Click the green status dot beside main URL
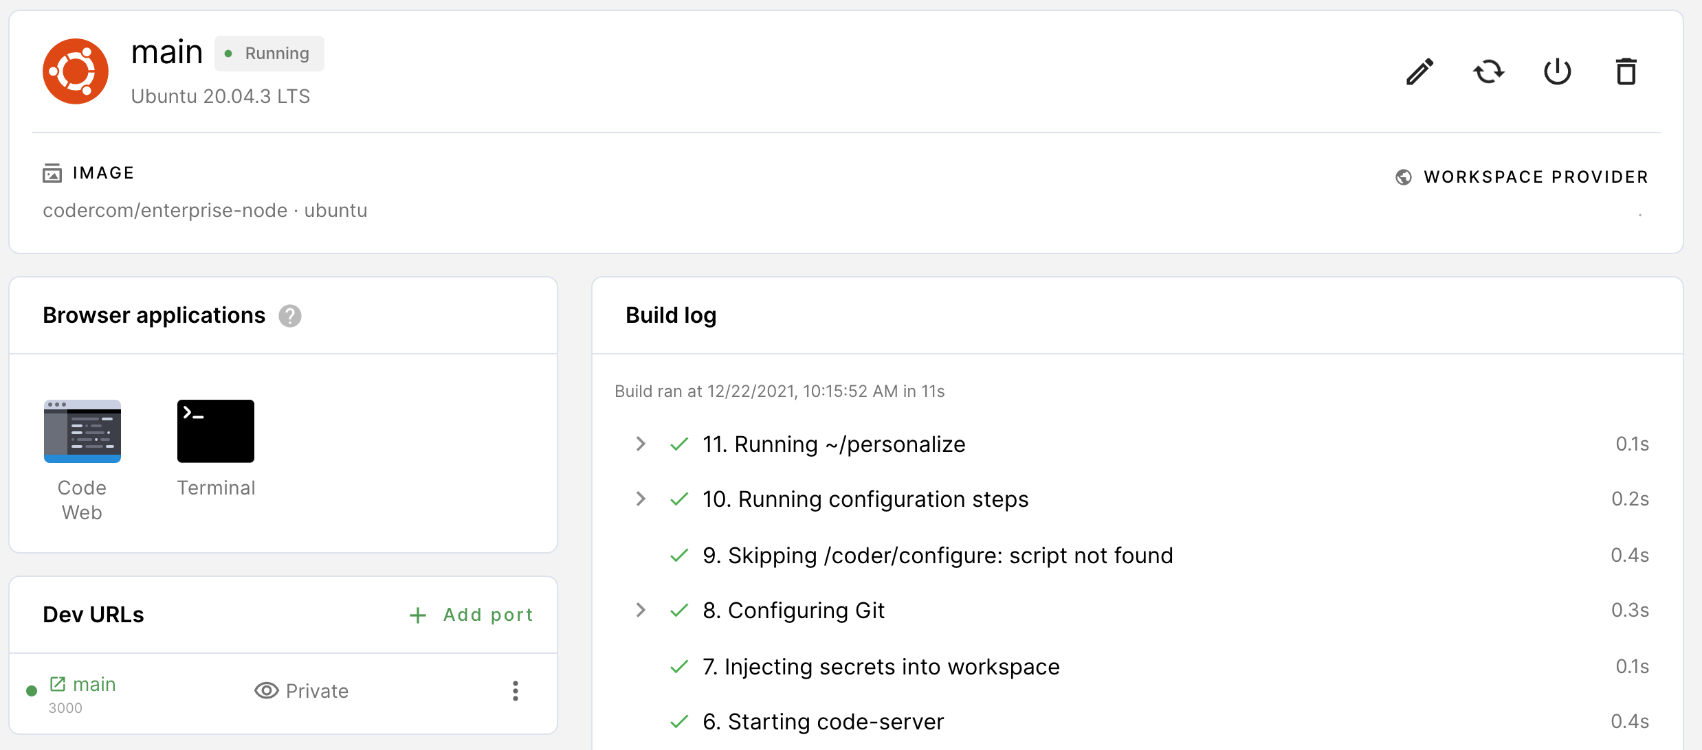The height and width of the screenshot is (750, 1702). (30, 691)
